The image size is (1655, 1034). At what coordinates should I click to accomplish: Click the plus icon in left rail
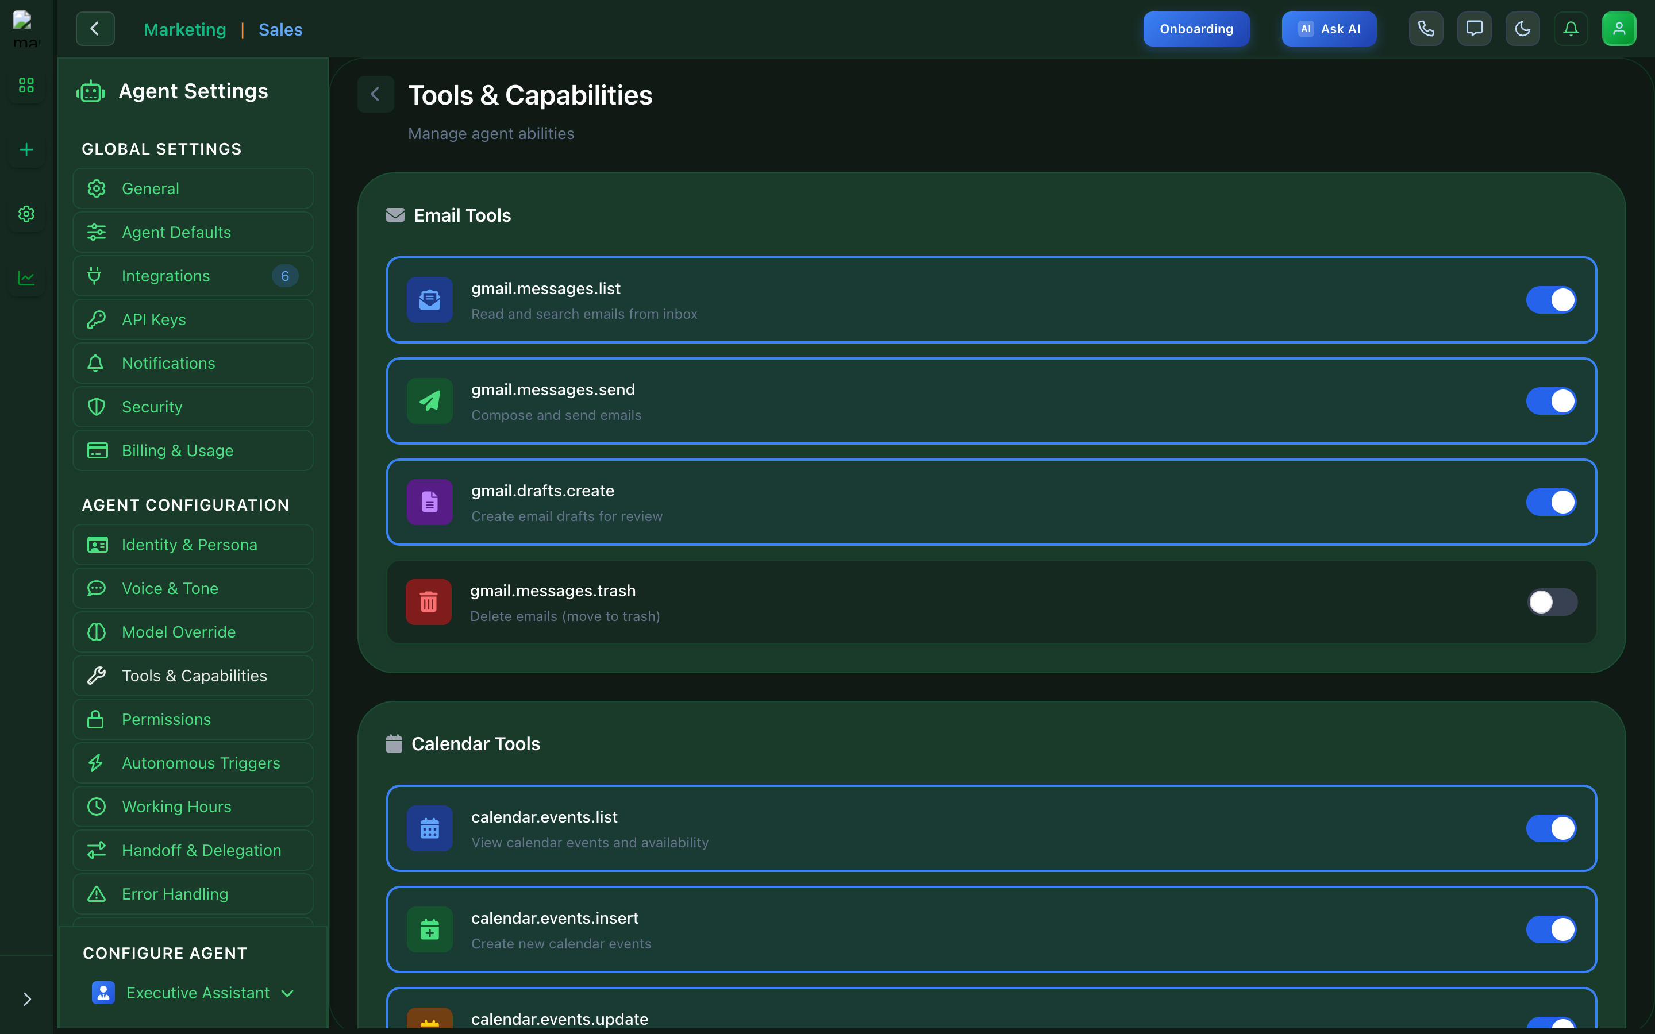(26, 150)
